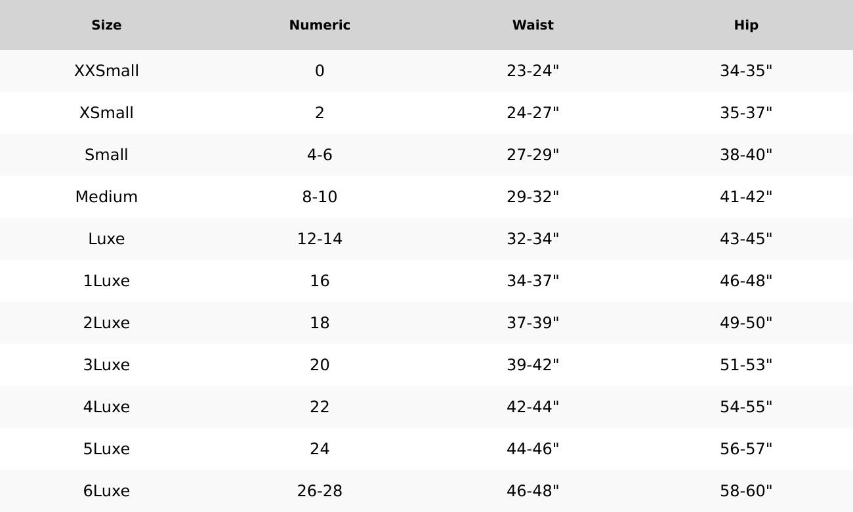Click the Numeric column header
This screenshot has width=853, height=512.
[x=320, y=25]
